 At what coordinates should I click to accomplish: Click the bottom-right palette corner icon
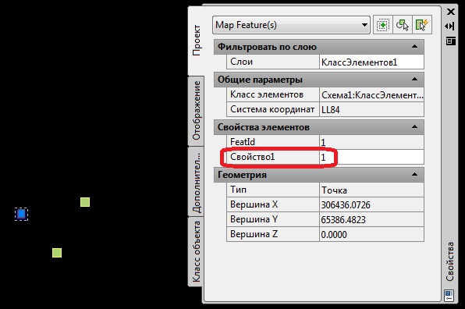tap(449, 296)
